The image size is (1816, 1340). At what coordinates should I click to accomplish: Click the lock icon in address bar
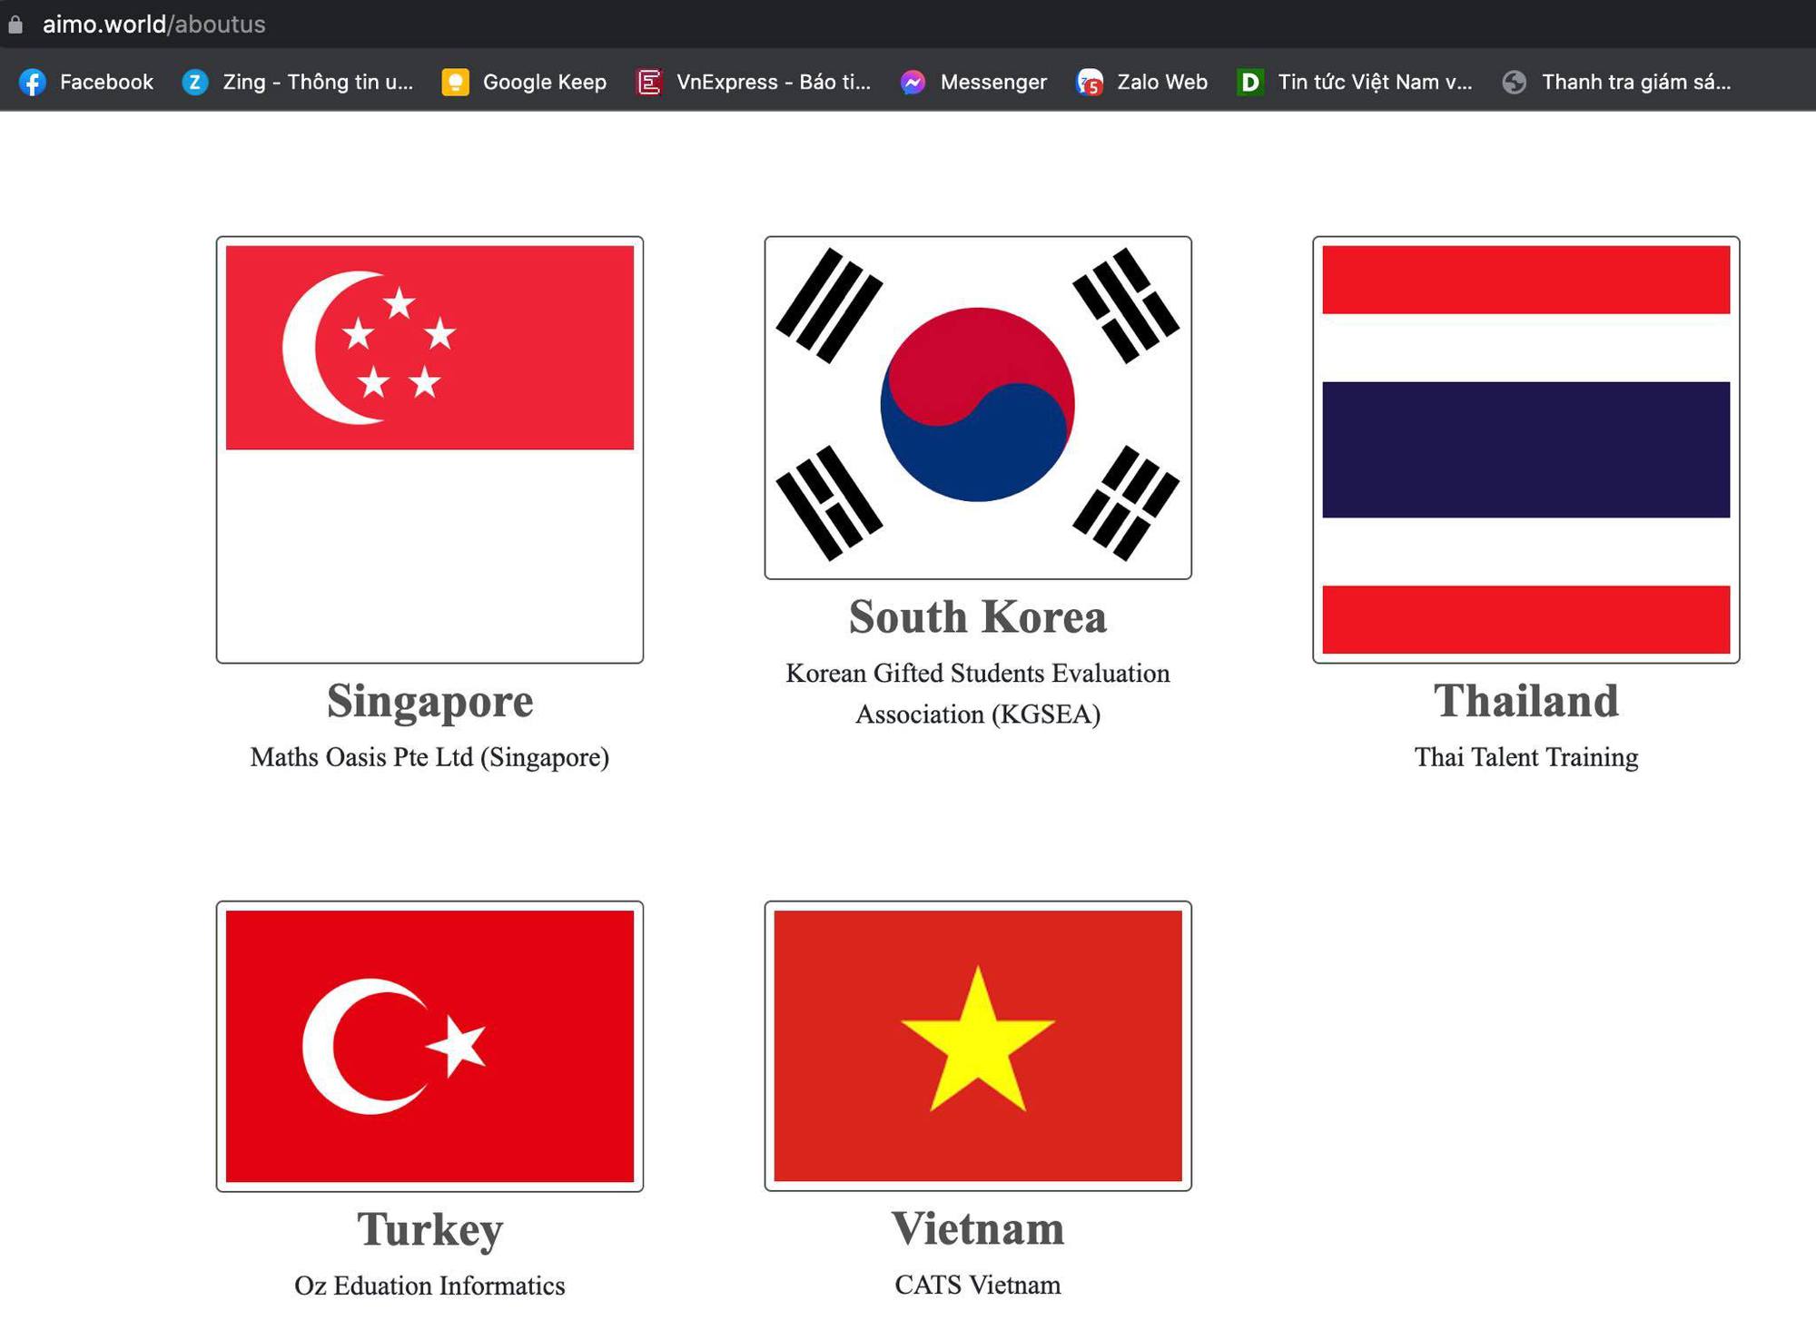point(15,25)
